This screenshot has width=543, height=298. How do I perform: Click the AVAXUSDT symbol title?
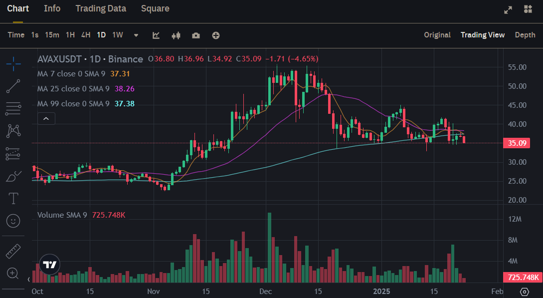coord(59,59)
